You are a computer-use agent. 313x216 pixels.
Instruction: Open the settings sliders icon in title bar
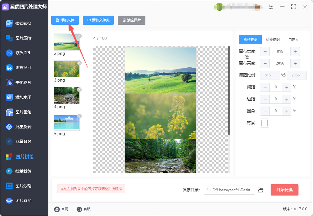point(271,7)
